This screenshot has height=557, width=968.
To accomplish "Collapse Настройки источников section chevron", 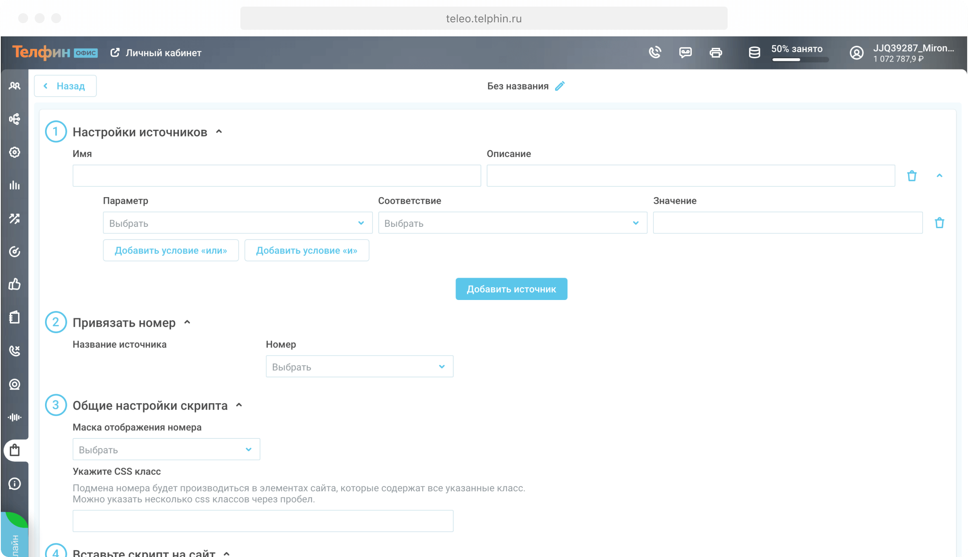I will [x=220, y=132].
